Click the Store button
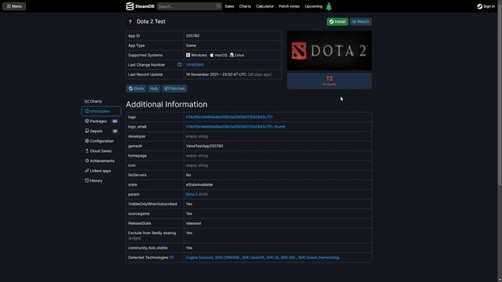 136,89
